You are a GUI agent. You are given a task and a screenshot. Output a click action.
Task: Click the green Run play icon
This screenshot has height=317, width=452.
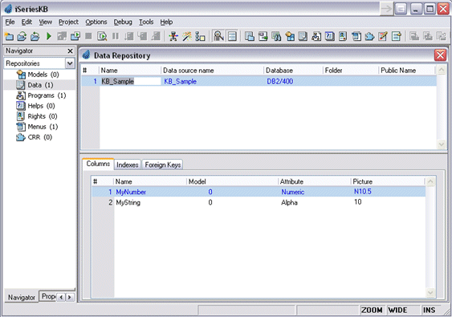point(49,36)
